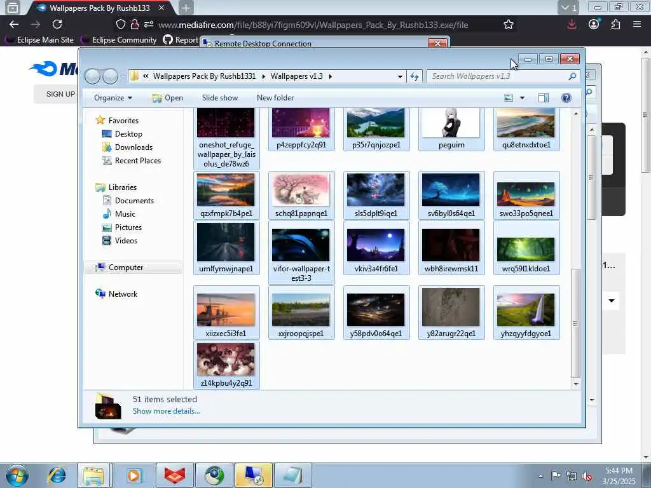Click the shield tracking protection icon

[120, 25]
